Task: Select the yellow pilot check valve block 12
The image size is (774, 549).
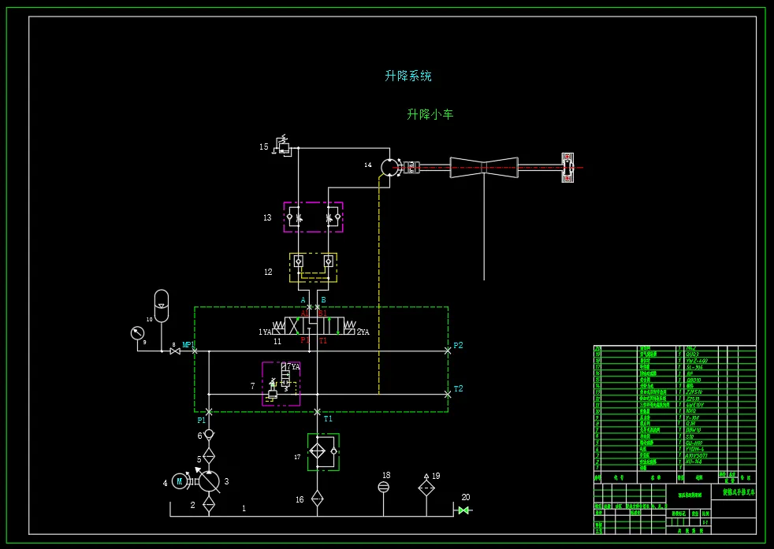Action: (314, 268)
